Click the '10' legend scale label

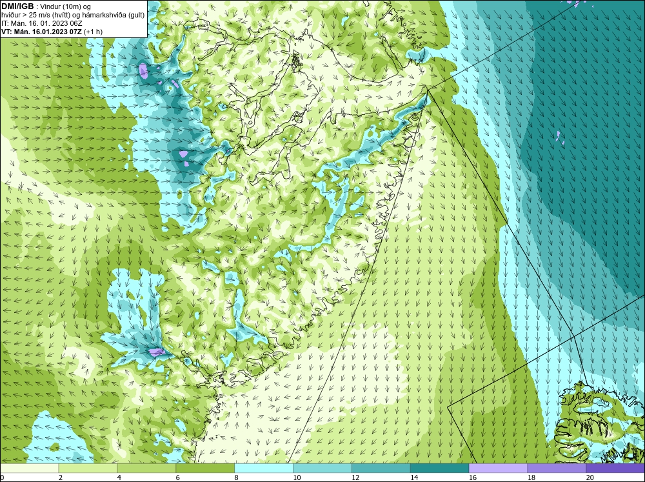pyautogui.click(x=297, y=477)
